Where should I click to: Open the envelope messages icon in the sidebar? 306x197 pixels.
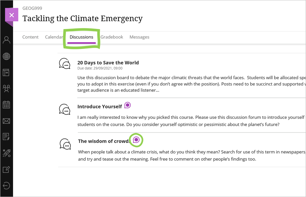tap(6, 121)
